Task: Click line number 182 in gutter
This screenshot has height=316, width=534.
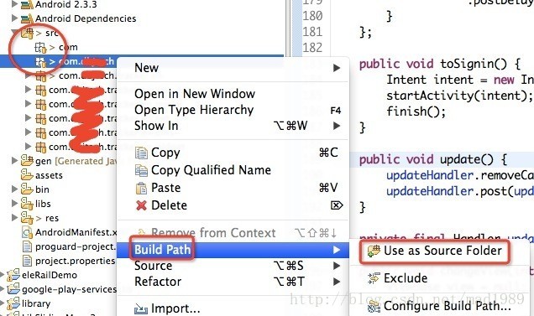Action: click(x=312, y=48)
